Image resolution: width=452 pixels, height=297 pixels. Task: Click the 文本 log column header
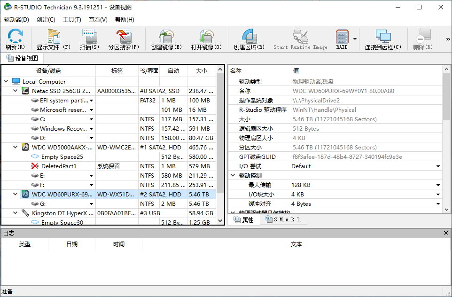296,244
